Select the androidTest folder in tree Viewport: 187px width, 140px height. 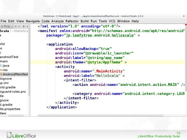pyautogui.click(x=9, y=57)
